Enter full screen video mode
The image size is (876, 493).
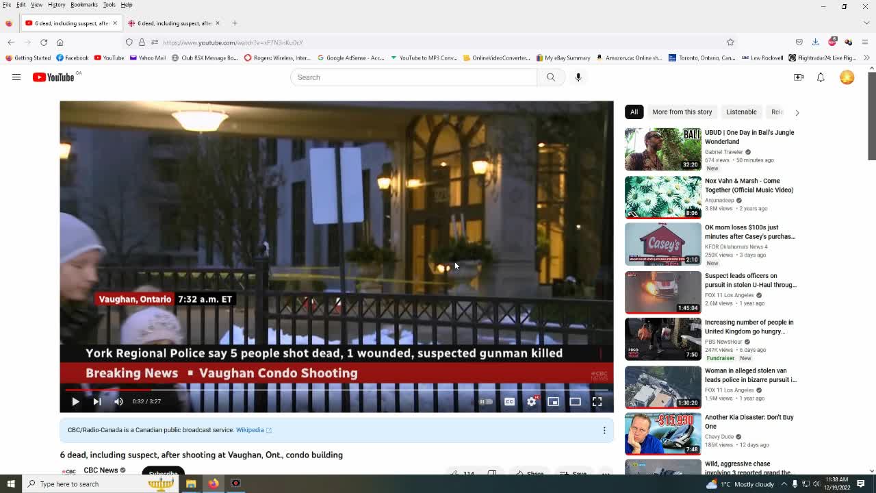597,402
